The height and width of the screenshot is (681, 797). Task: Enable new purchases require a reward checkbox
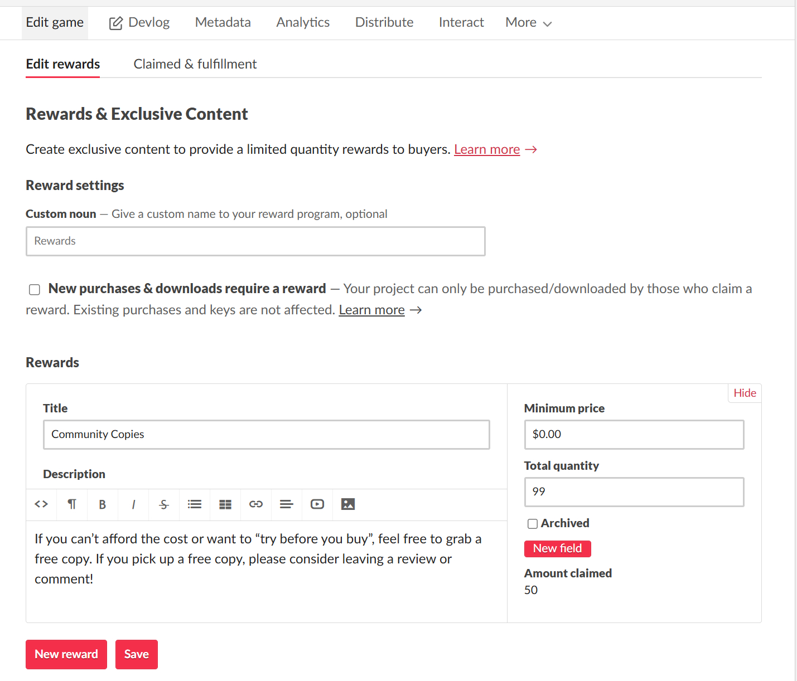pos(35,289)
